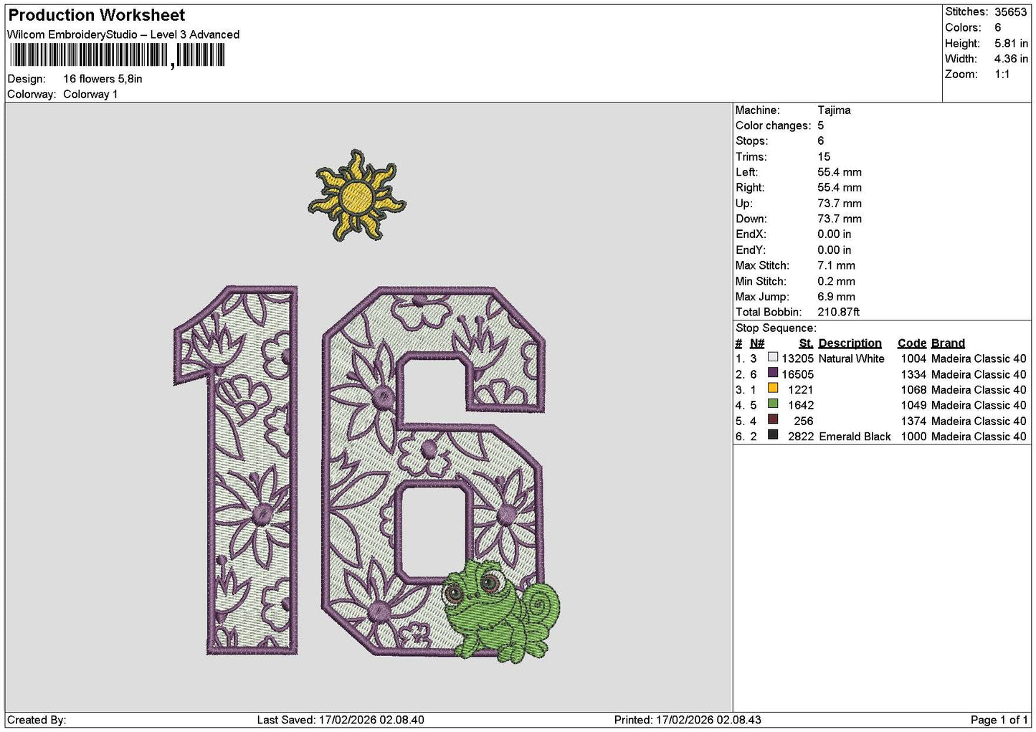Image resolution: width=1036 pixels, height=732 pixels.
Task: Click the Up value 73.7 mm
Action: [840, 204]
